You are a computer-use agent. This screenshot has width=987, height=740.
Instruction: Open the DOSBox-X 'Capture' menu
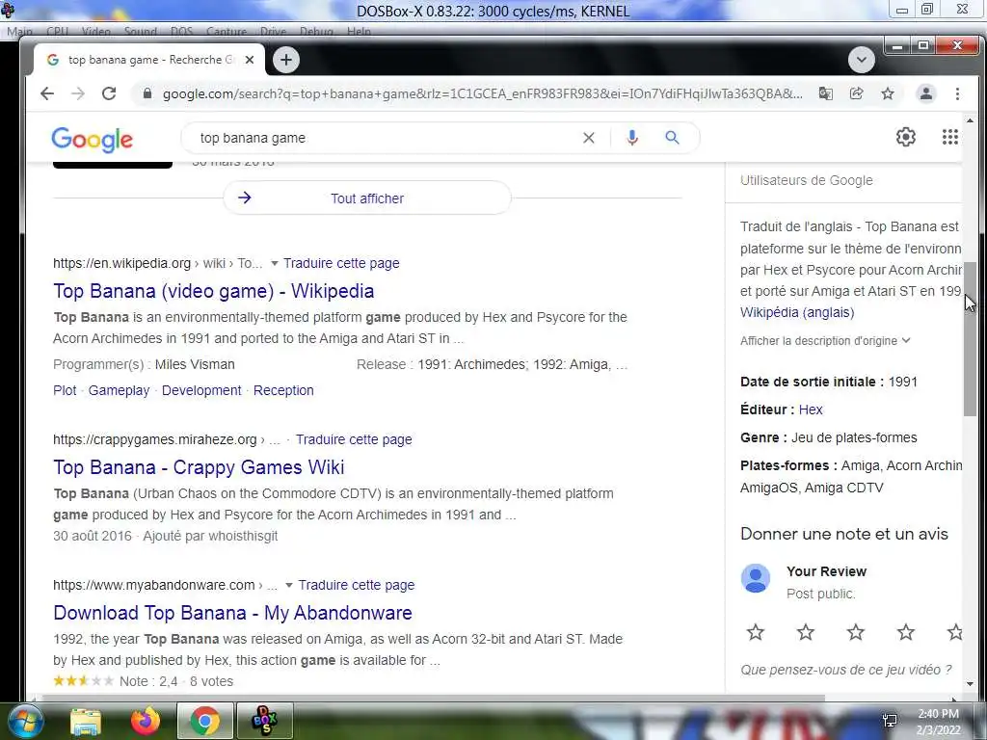click(227, 32)
